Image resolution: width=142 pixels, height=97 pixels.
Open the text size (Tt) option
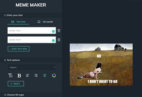pos(11,76)
